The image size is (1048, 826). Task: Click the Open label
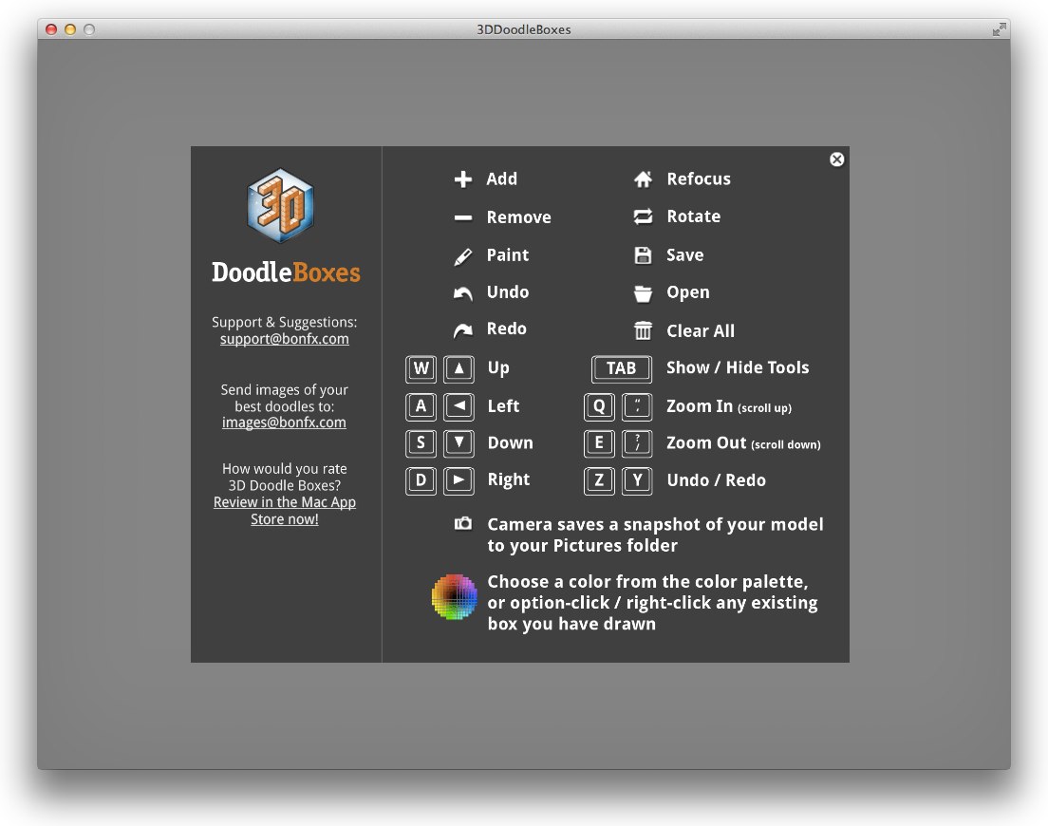[687, 293]
